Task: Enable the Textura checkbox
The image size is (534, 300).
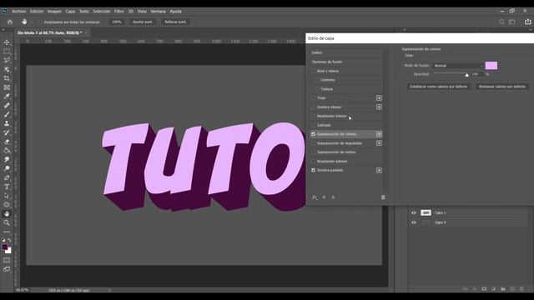Action: coord(317,89)
